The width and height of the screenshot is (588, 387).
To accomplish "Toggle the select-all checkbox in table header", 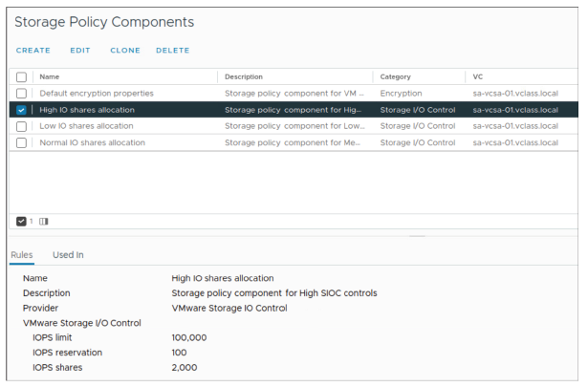I will (x=21, y=76).
